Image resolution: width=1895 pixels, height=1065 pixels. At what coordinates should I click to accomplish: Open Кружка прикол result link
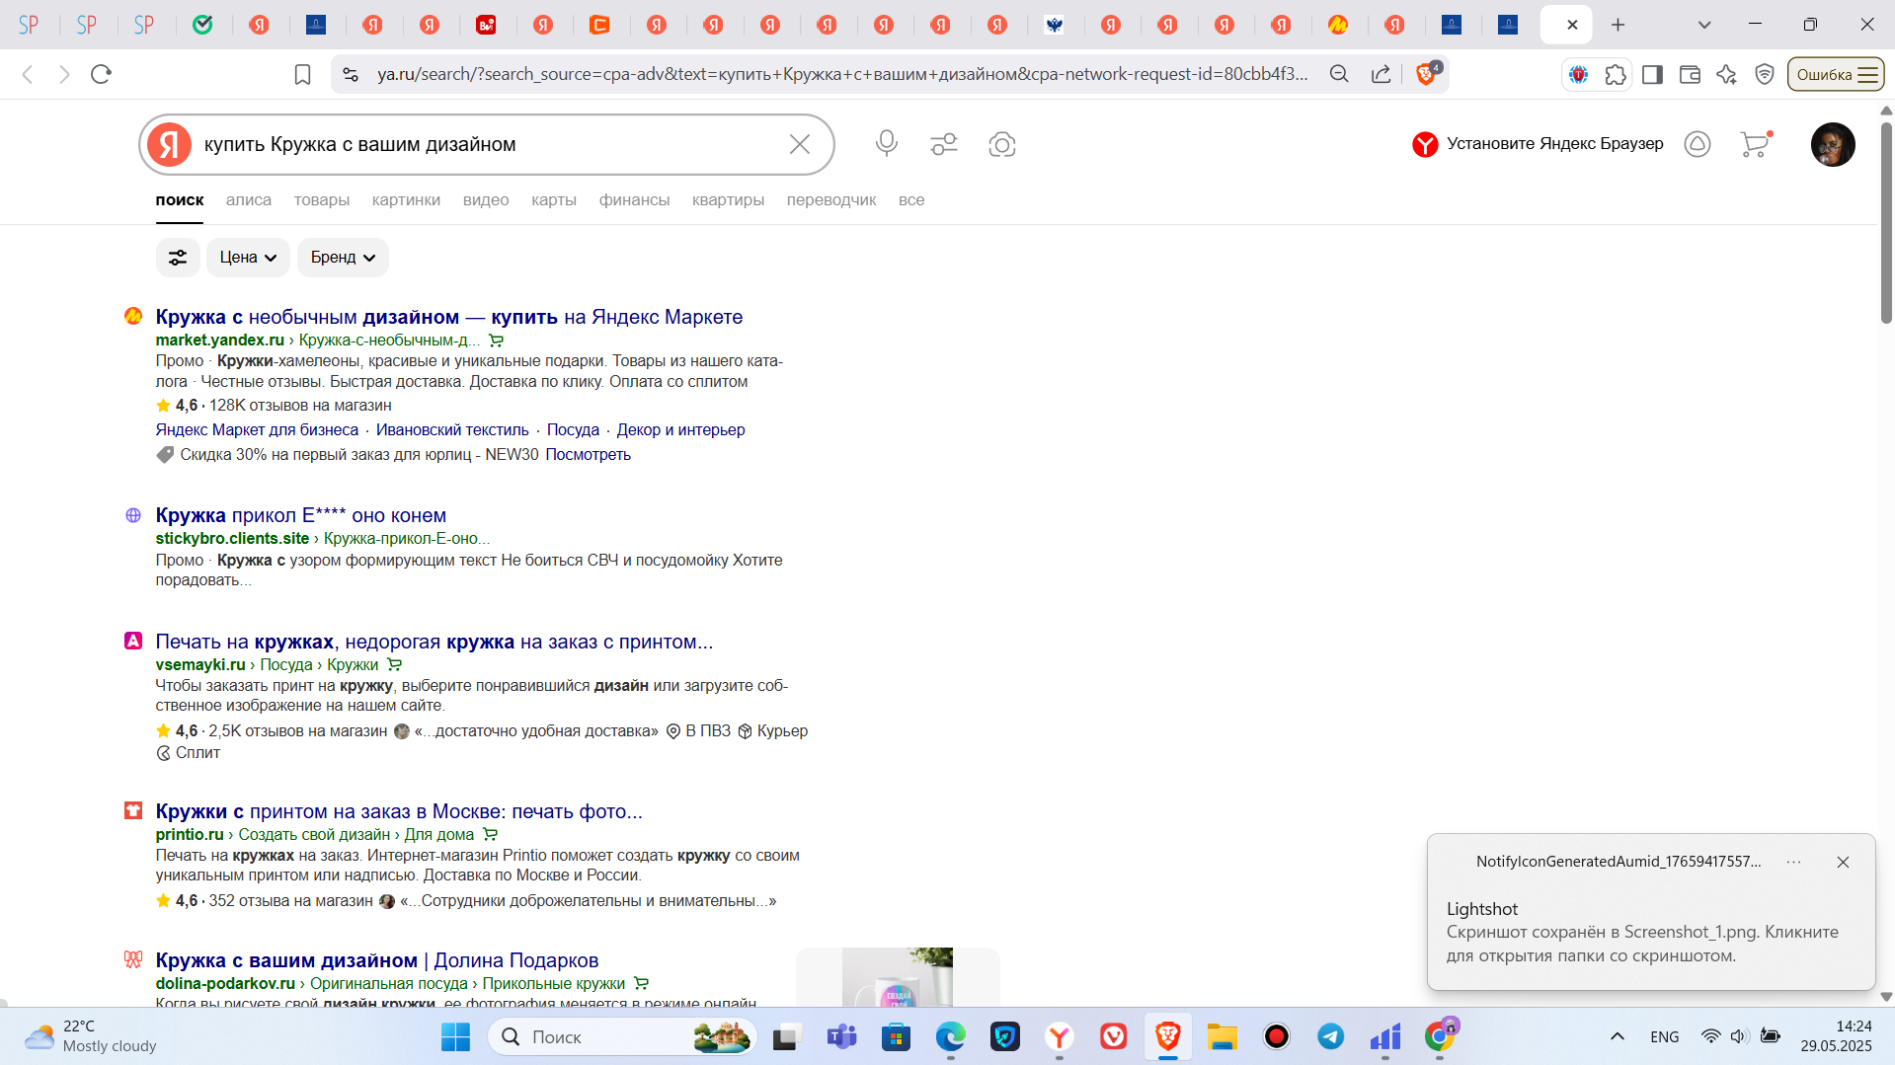click(x=301, y=515)
